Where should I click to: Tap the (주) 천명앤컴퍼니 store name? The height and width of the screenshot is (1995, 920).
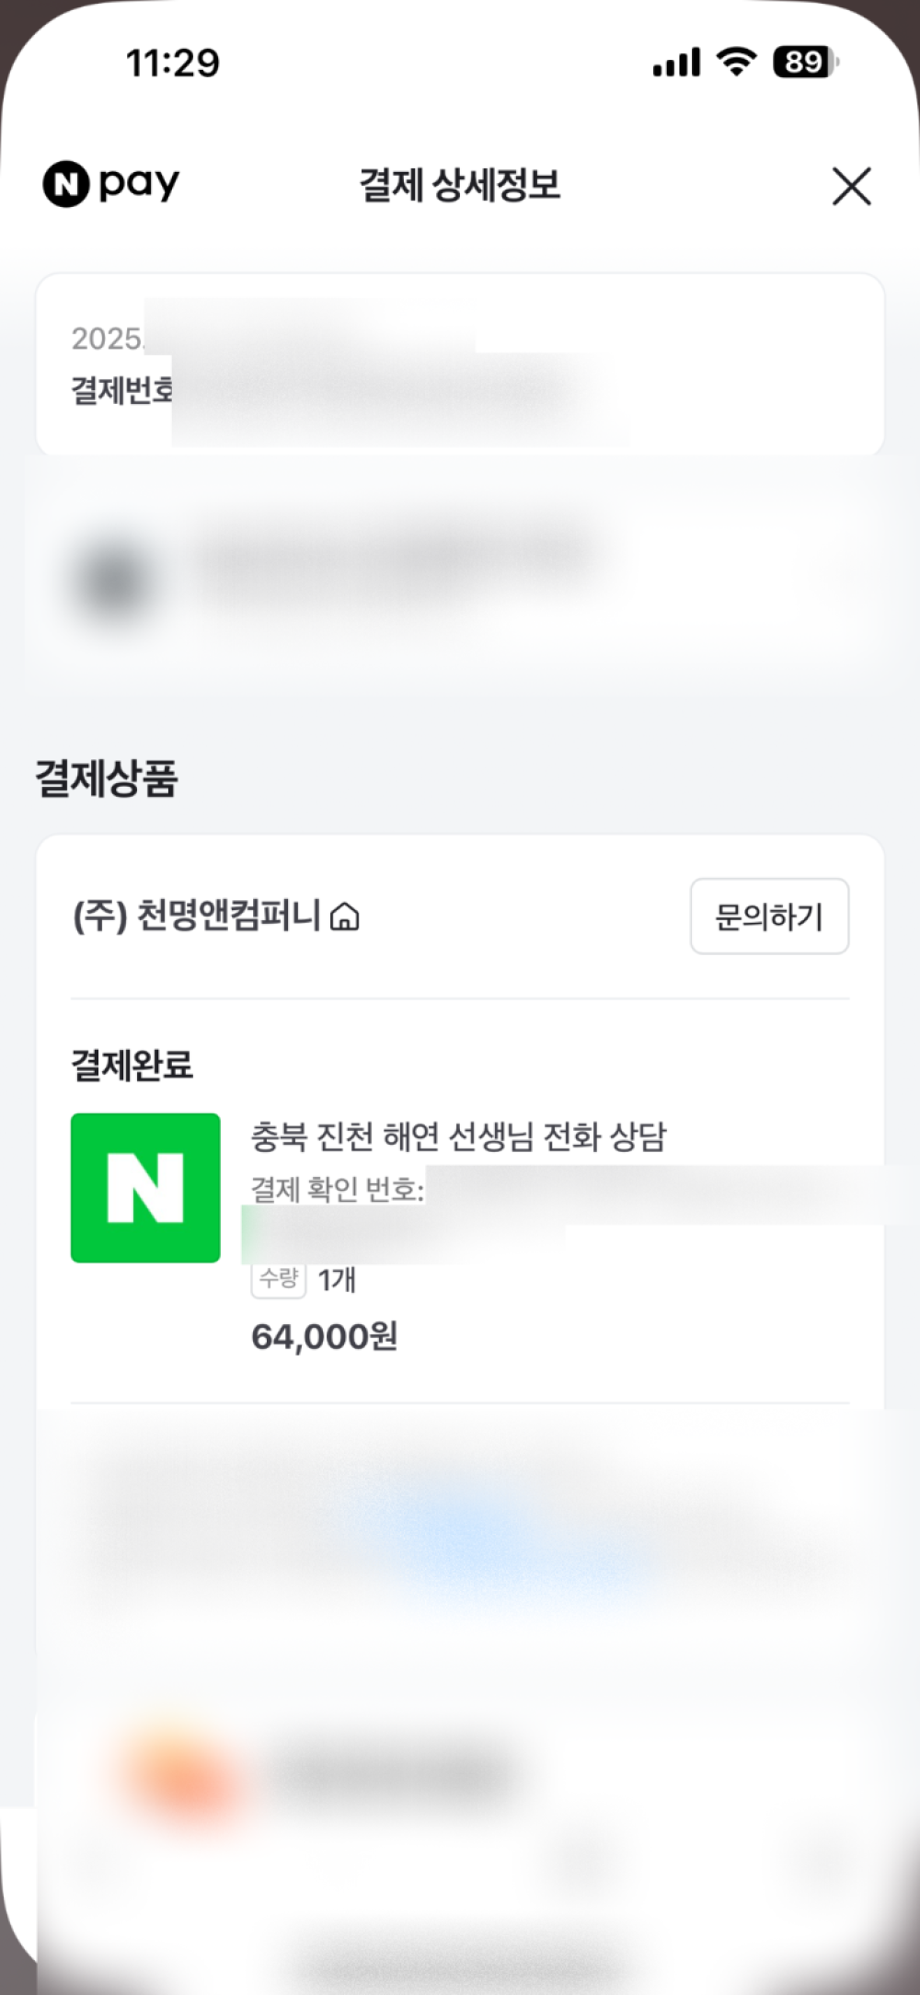tap(196, 917)
